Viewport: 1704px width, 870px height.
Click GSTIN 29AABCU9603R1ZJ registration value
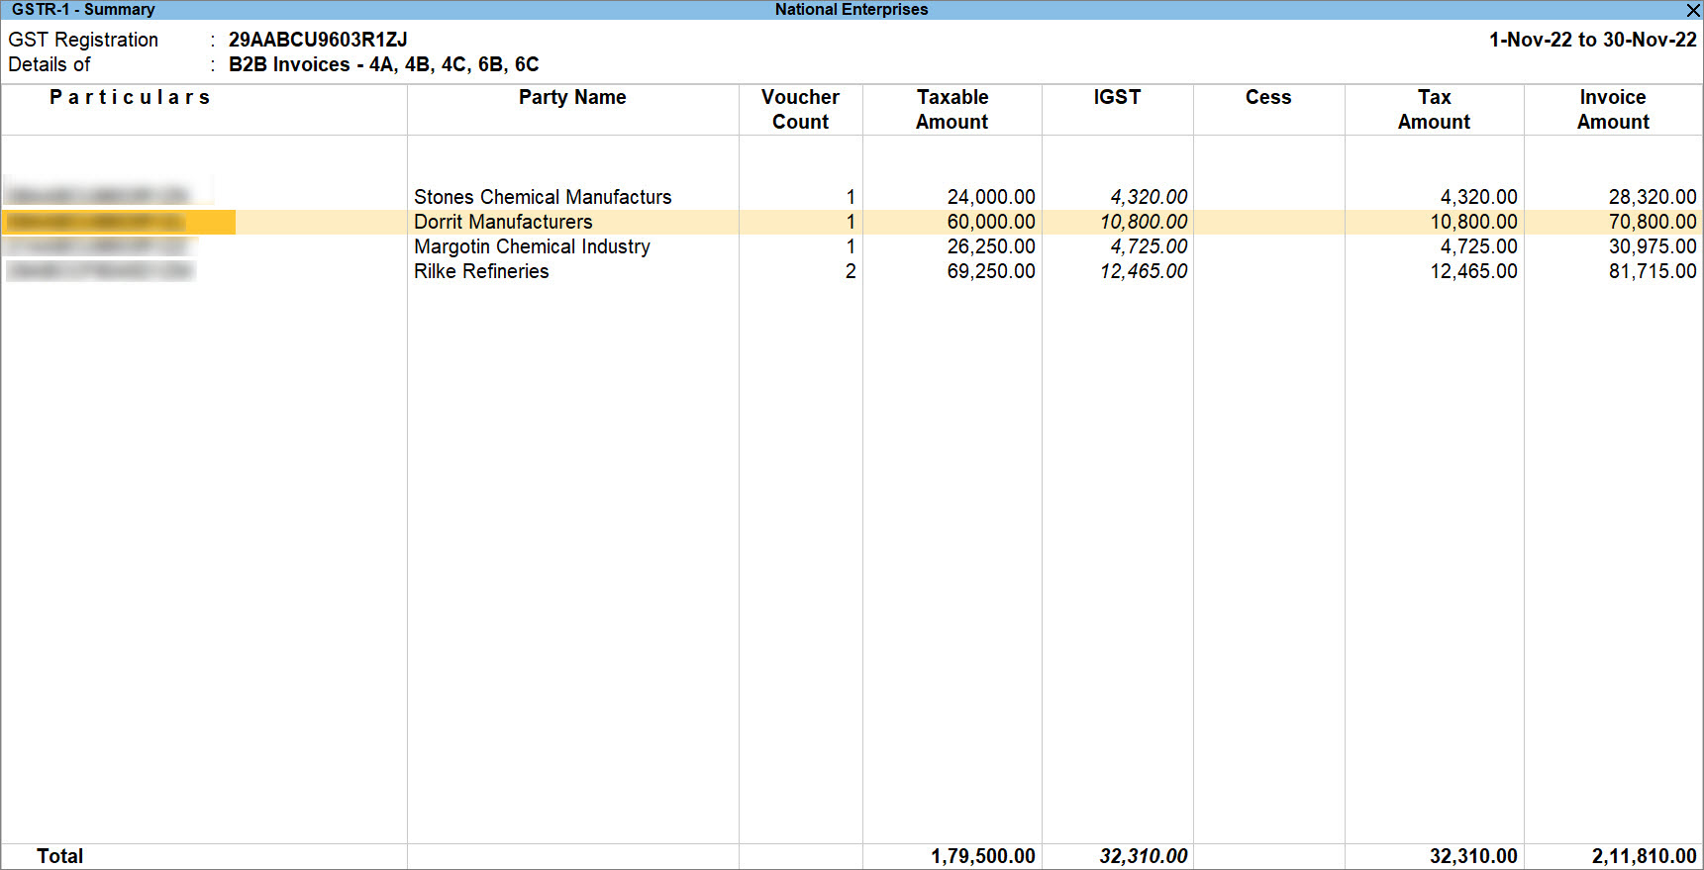pos(318,40)
